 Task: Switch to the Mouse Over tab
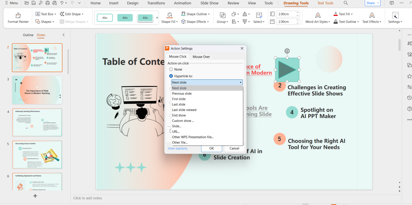(201, 56)
